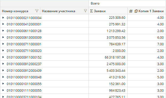Expand row 0101100000711000001

click(3, 44)
